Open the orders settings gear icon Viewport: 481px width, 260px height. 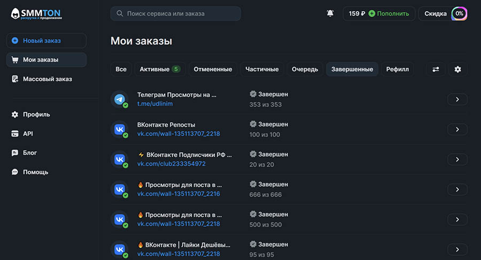pos(457,69)
